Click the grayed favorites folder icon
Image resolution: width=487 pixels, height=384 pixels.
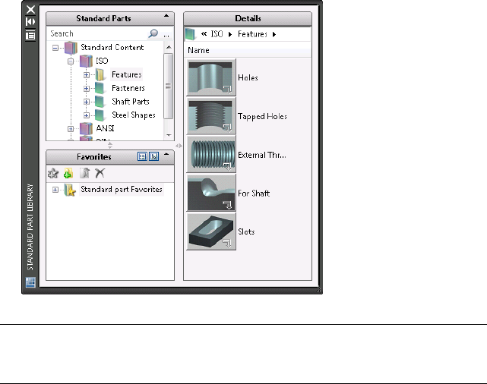point(84,173)
